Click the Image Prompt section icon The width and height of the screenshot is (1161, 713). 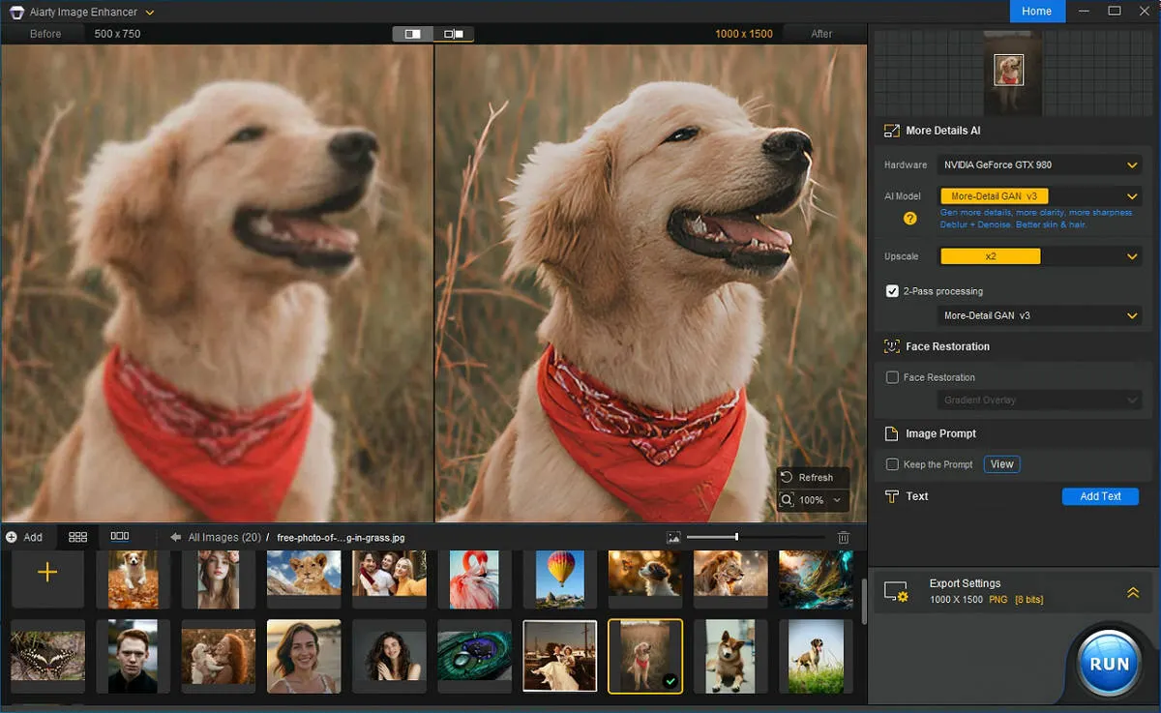coord(891,433)
